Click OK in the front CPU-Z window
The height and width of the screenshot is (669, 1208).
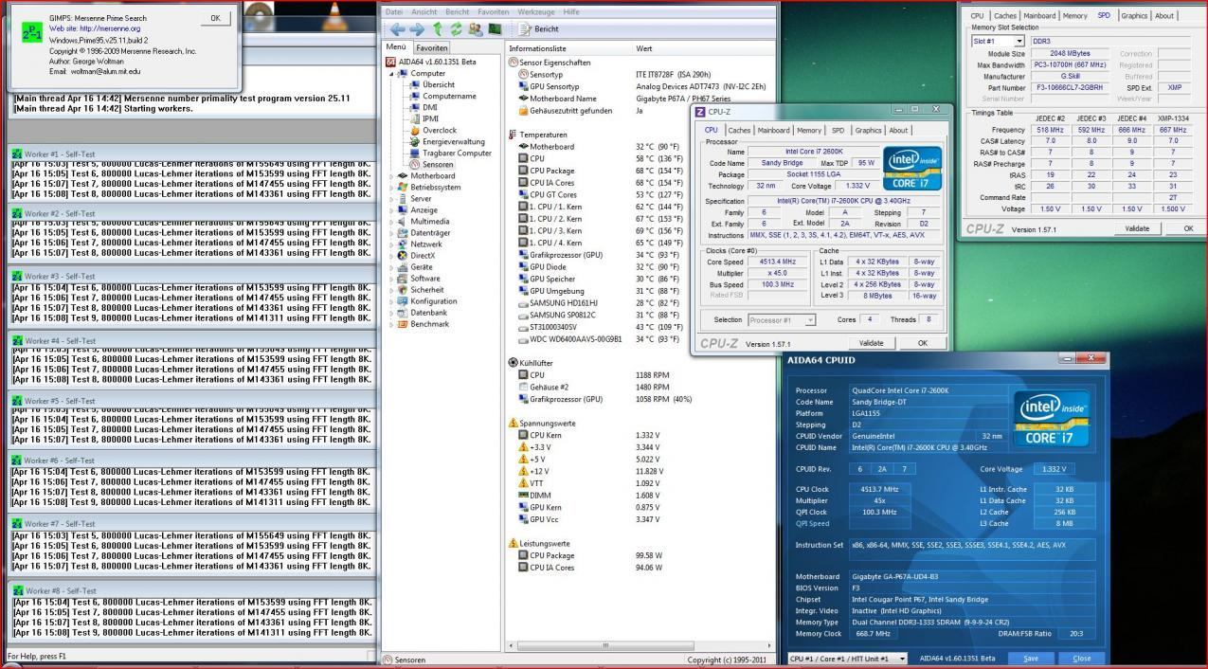click(923, 343)
